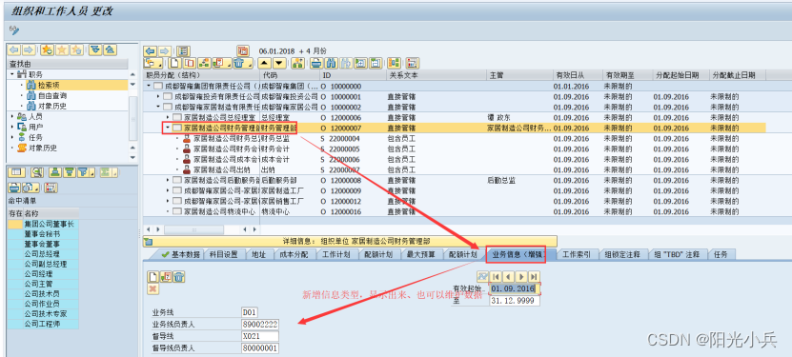The height and width of the screenshot is (357, 792).
Task: Click the red X cancel icon in detail area
Action: pos(152,288)
